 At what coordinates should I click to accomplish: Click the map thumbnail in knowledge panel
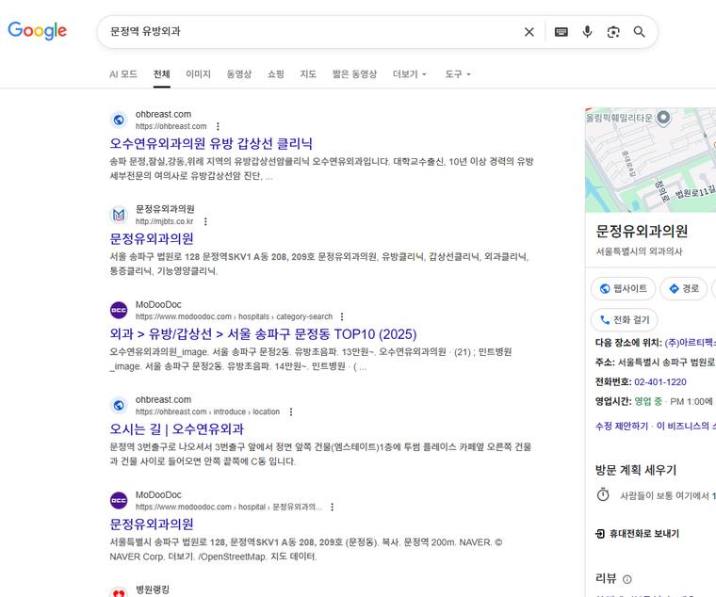pyautogui.click(x=651, y=160)
